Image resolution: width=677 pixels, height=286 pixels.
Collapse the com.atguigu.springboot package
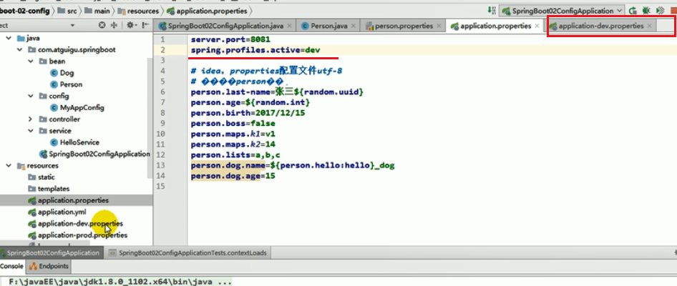(19, 49)
